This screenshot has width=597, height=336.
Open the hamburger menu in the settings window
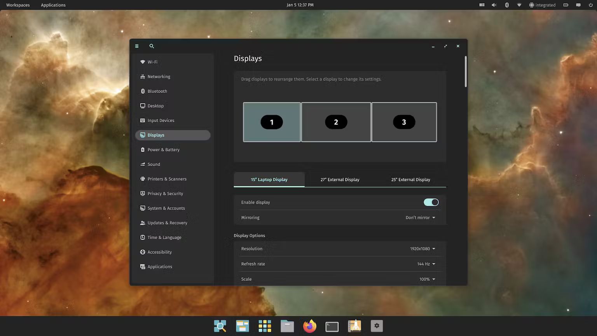coord(137,46)
